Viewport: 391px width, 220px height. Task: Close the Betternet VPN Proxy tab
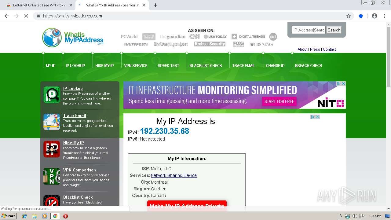(x=71, y=5)
